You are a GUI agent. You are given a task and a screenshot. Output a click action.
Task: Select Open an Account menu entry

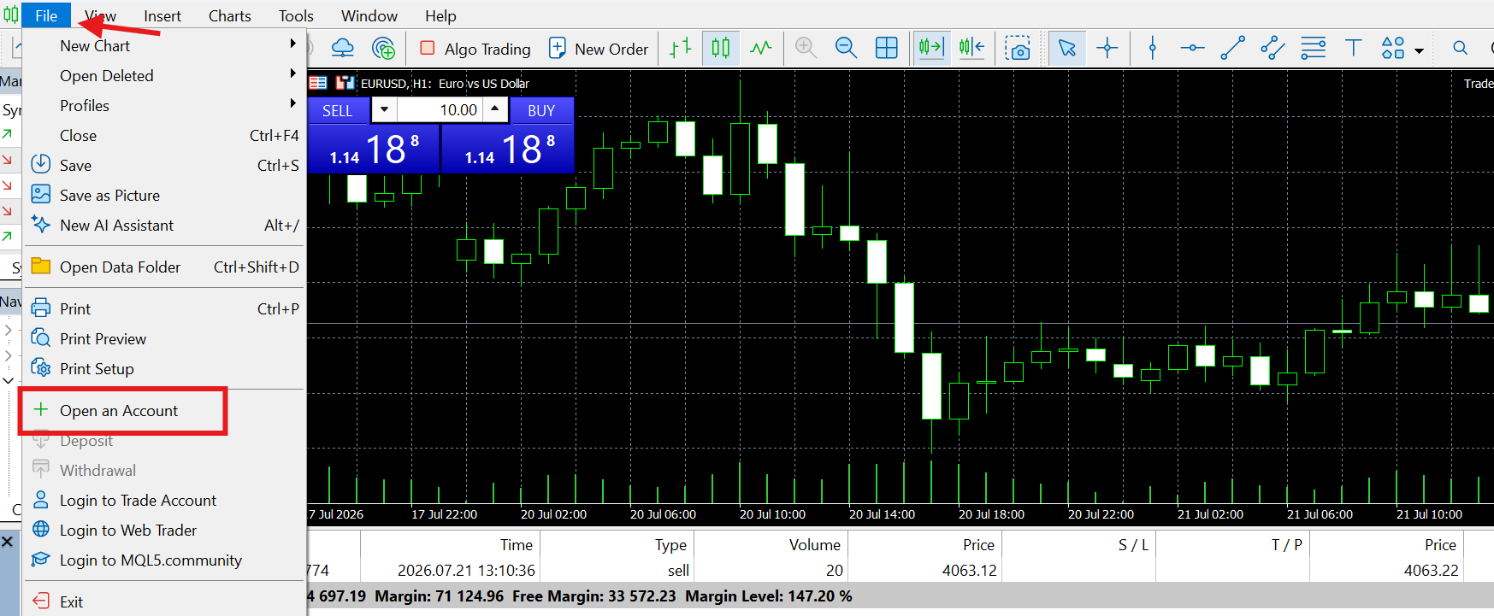(164, 410)
